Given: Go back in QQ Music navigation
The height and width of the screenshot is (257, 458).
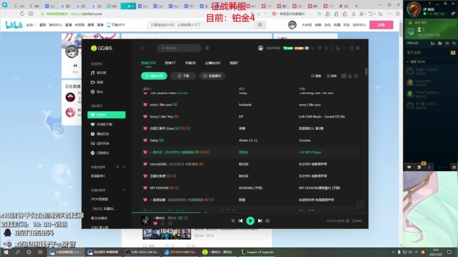Looking at the screenshot, I should click(x=142, y=48).
